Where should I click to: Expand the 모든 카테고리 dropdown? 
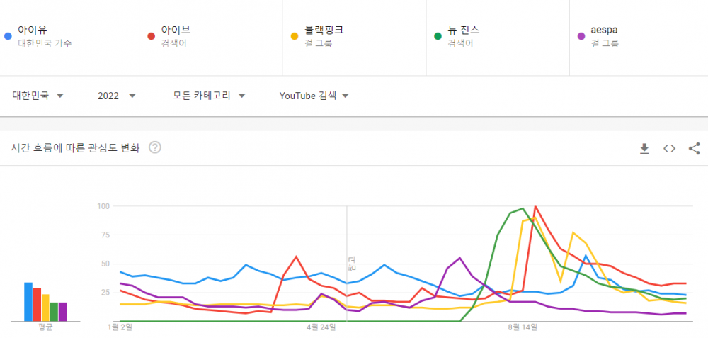click(209, 96)
